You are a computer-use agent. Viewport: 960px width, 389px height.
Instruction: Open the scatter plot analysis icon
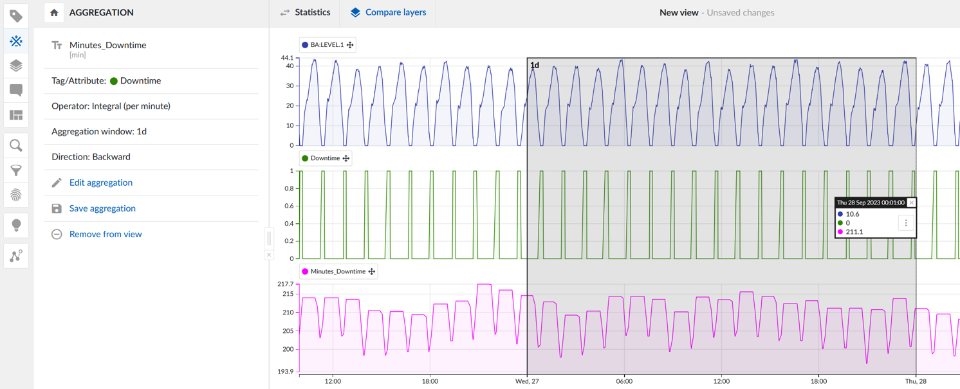(16, 256)
